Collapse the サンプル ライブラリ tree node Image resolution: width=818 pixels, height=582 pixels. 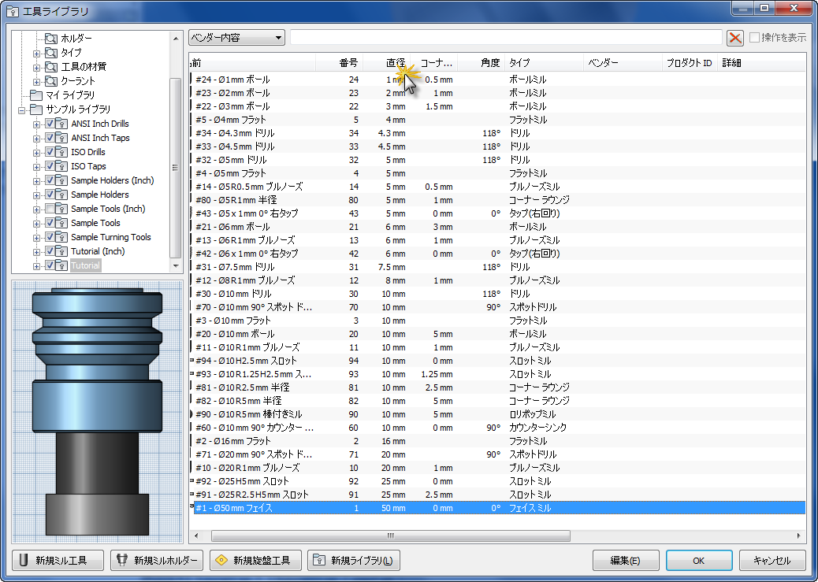coord(21,110)
